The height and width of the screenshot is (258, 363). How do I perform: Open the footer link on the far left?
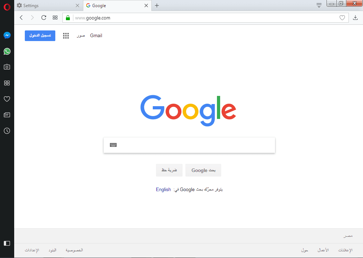pos(32,250)
